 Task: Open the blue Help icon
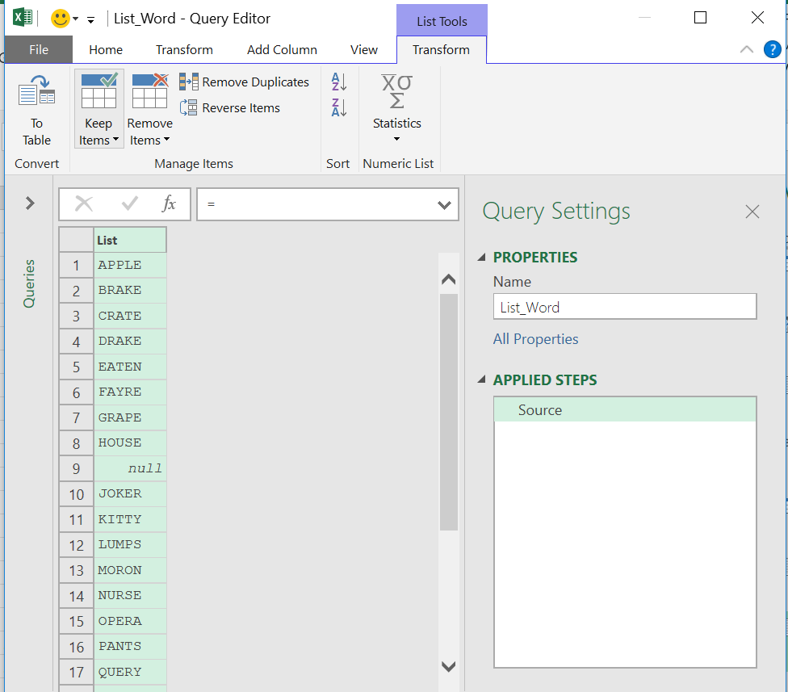[x=772, y=50]
